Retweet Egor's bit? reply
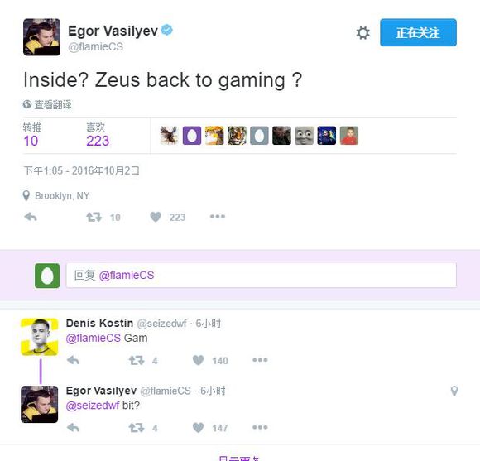Viewport: 480px width, 461px height. (137, 428)
